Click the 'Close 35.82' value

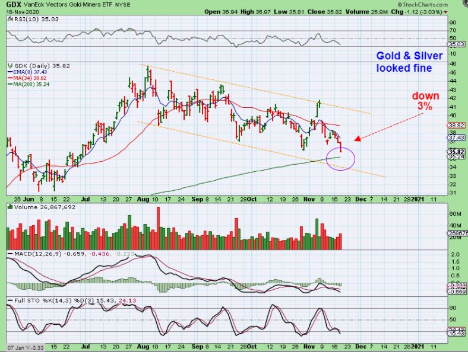324,12
